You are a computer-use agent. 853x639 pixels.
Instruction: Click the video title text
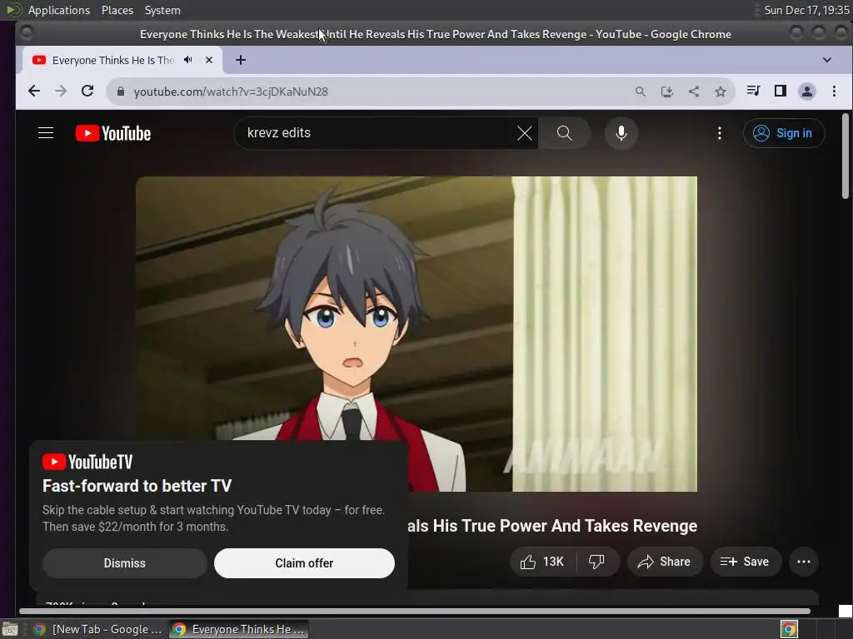[x=552, y=526]
